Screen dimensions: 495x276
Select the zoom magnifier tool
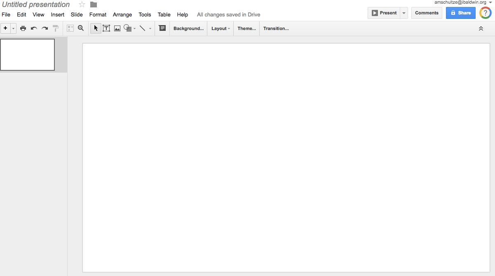click(x=81, y=28)
